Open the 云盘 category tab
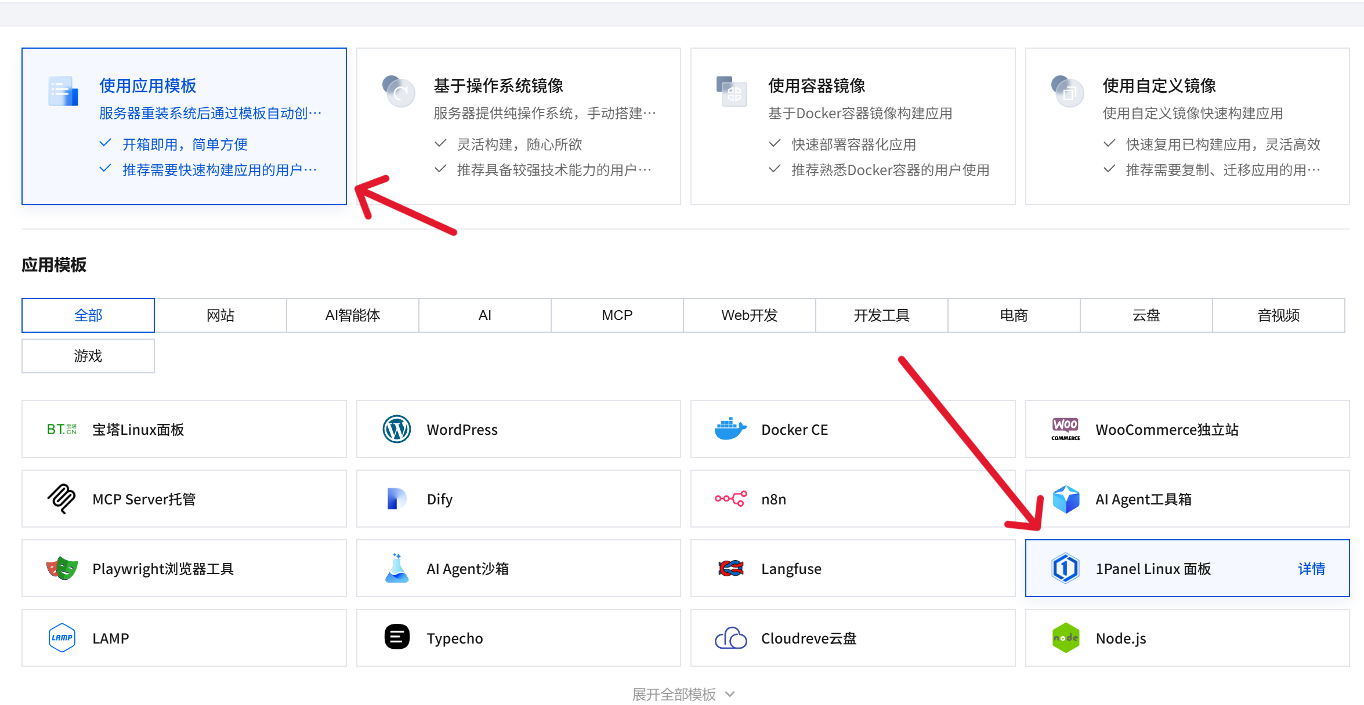The image size is (1364, 705). [1146, 315]
